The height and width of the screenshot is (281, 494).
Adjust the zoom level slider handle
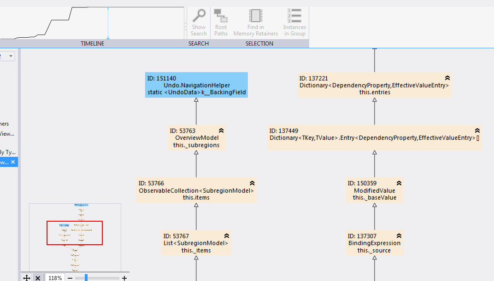(x=86, y=277)
